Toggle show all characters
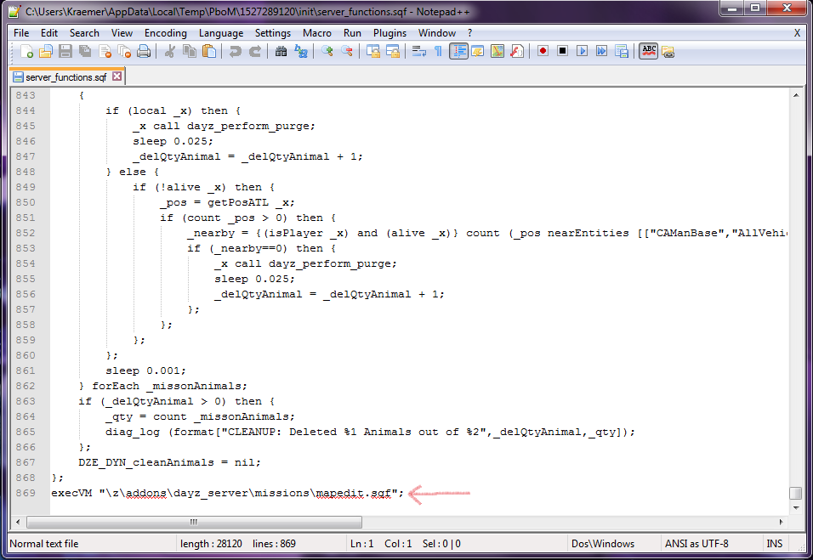Screen dimensions: 813x560 click(438, 51)
